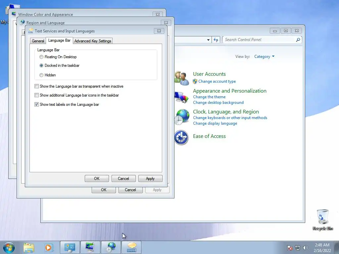Click Change display language link
The image size is (339, 254).
pyautogui.click(x=215, y=123)
